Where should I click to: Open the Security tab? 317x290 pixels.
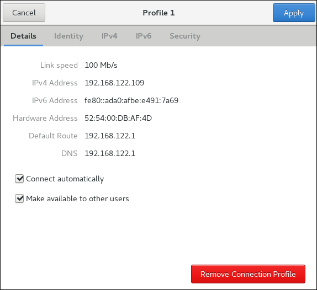click(x=185, y=36)
